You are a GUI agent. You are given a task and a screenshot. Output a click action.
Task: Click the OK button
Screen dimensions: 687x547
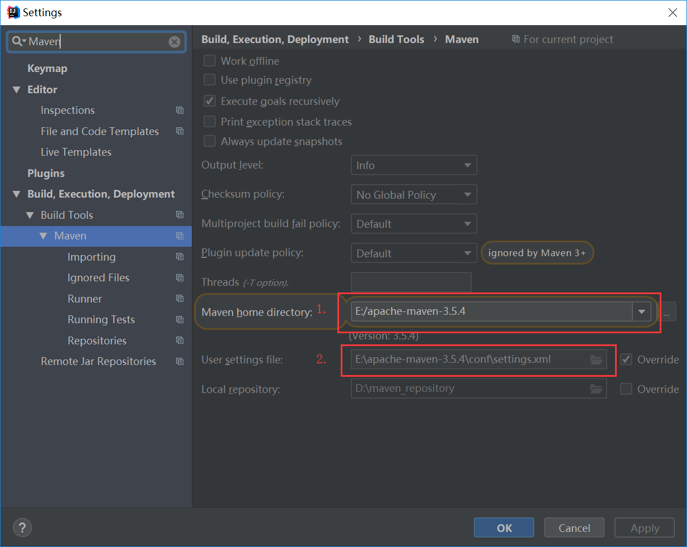point(504,528)
